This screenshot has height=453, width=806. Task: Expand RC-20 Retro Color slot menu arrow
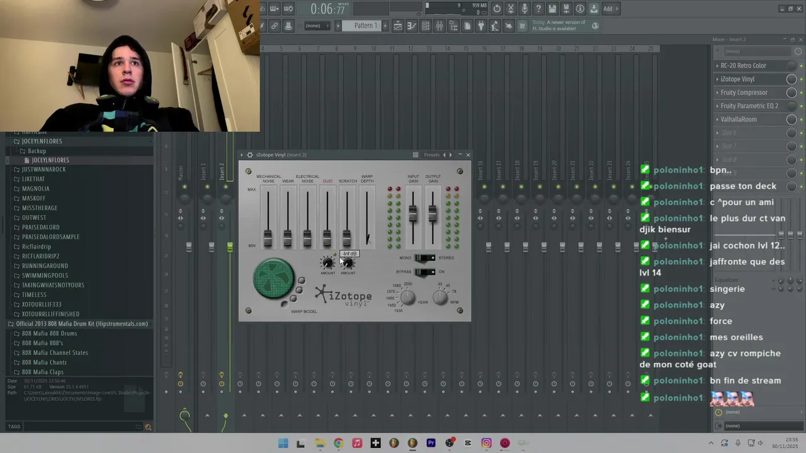[717, 65]
